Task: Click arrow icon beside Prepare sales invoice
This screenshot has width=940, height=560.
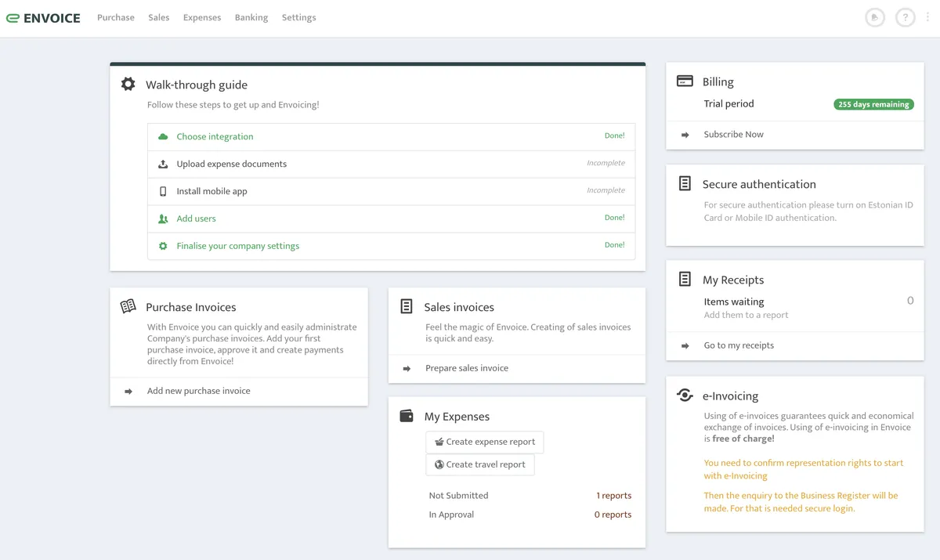Action: [x=407, y=368]
